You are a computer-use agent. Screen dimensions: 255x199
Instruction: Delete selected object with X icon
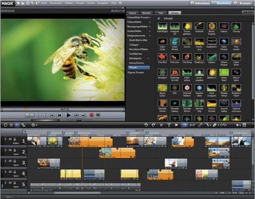(x=161, y=125)
